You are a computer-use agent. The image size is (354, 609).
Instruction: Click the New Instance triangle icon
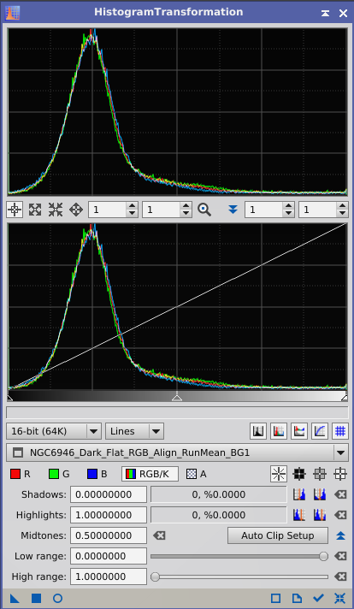15,598
